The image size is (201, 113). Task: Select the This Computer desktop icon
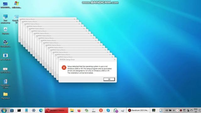click(x=5, y=19)
